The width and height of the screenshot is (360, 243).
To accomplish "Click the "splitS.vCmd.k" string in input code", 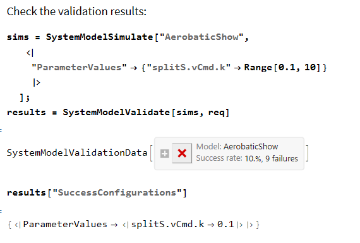I will (x=188, y=68).
